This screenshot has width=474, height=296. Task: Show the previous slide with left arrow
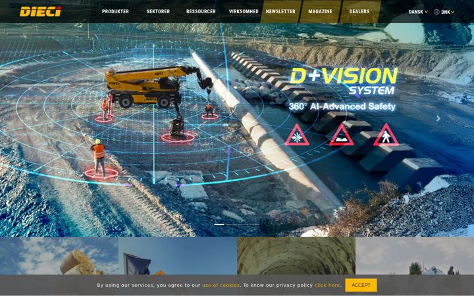pos(36,118)
